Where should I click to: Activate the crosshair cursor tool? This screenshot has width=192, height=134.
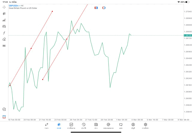[x=4, y=7]
